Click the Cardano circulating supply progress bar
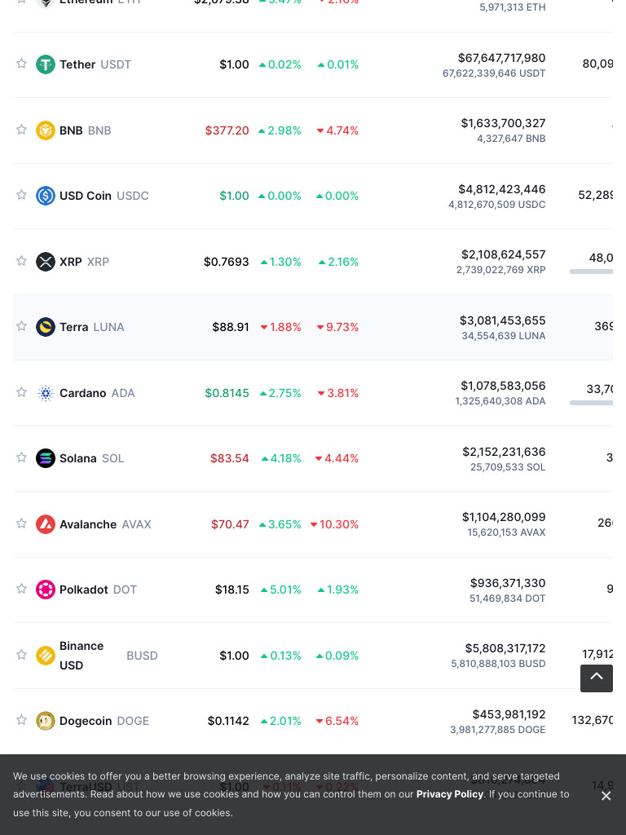This screenshot has height=835, width=626. click(x=591, y=403)
